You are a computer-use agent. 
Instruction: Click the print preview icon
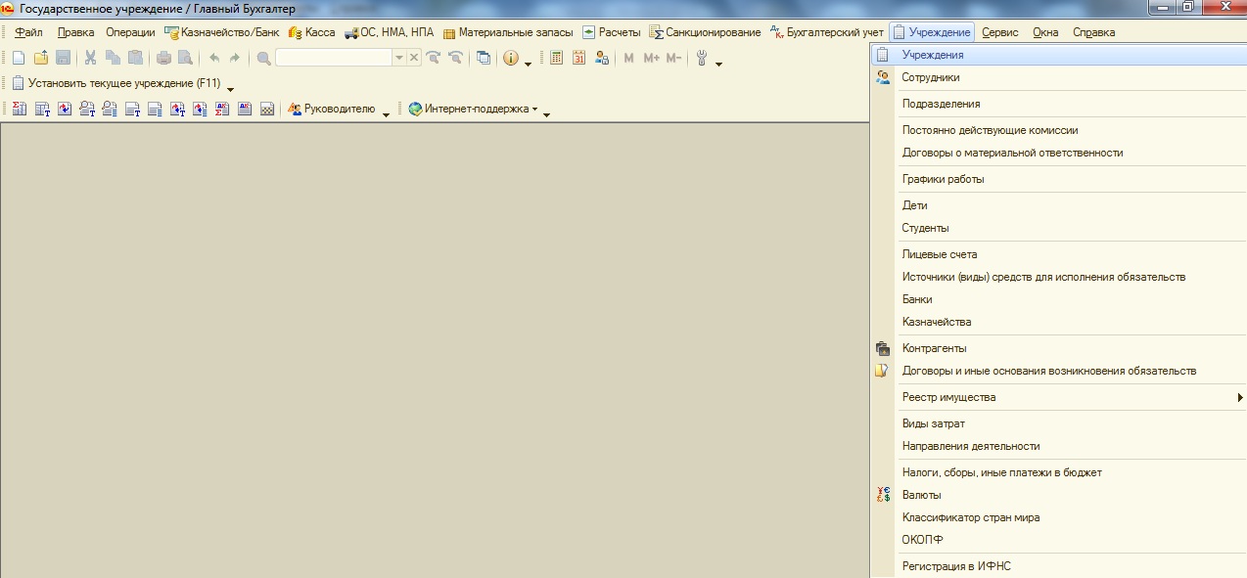click(x=185, y=58)
